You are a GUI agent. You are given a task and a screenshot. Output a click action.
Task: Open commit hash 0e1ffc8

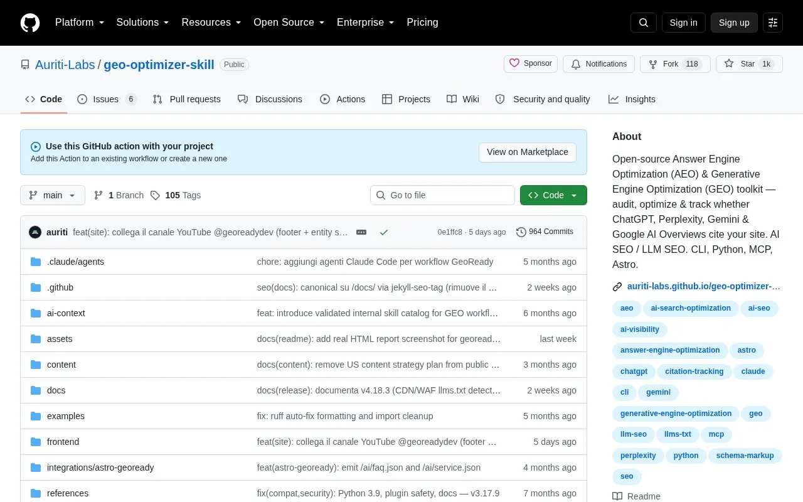coord(450,232)
